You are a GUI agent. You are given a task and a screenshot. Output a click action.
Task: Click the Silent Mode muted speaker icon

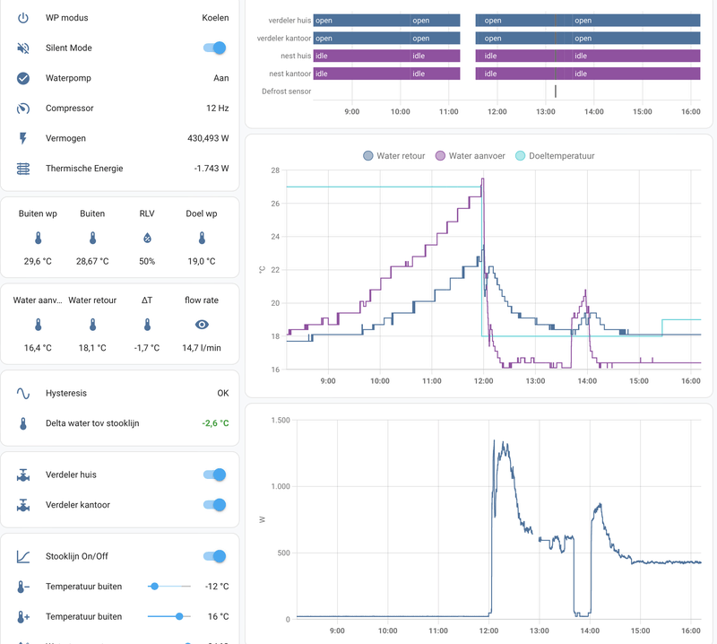point(23,48)
